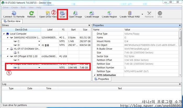Click the Size column header in Drives
Image resolution: width=183 pixels, height=108 pixels.
(x=85, y=30)
